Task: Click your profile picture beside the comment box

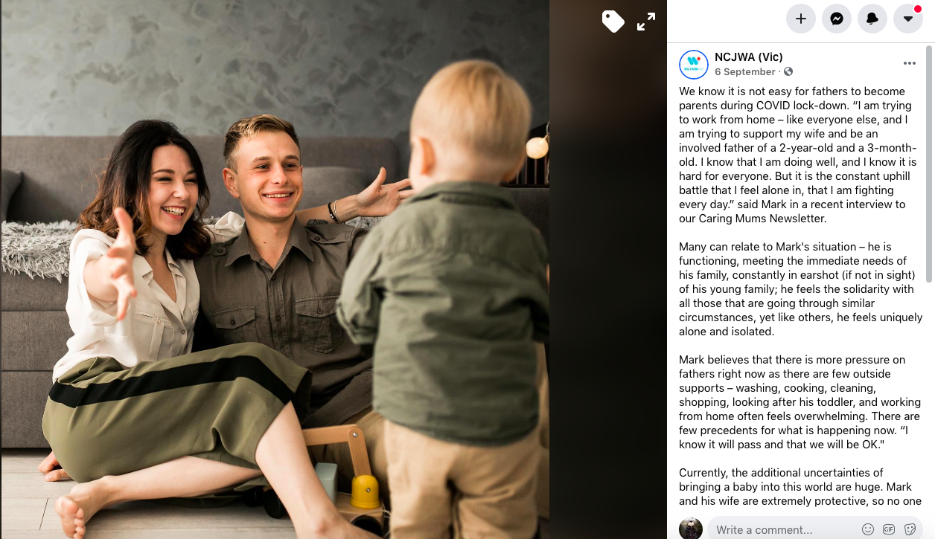Action: tap(691, 529)
